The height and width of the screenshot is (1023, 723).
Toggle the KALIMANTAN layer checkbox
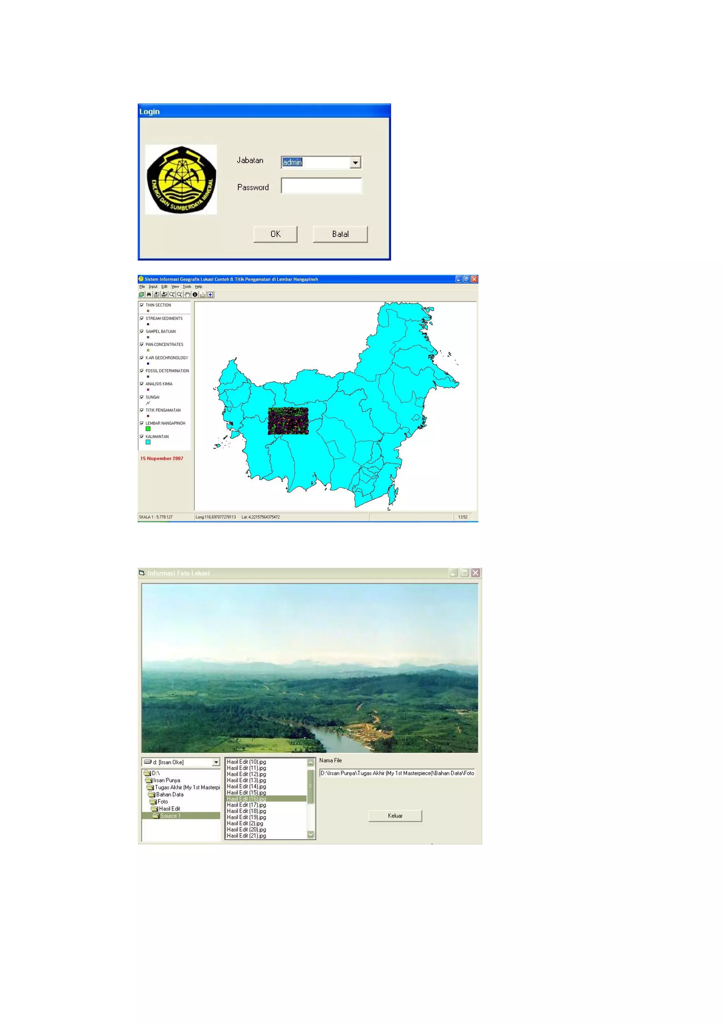click(x=142, y=437)
